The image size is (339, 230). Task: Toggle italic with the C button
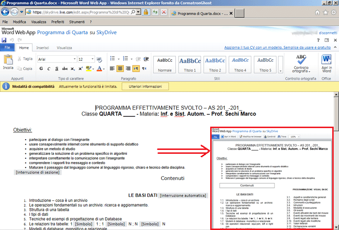click(49, 68)
